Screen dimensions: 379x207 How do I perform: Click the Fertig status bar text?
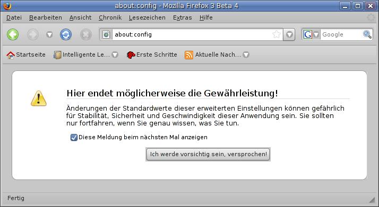[x=16, y=198]
